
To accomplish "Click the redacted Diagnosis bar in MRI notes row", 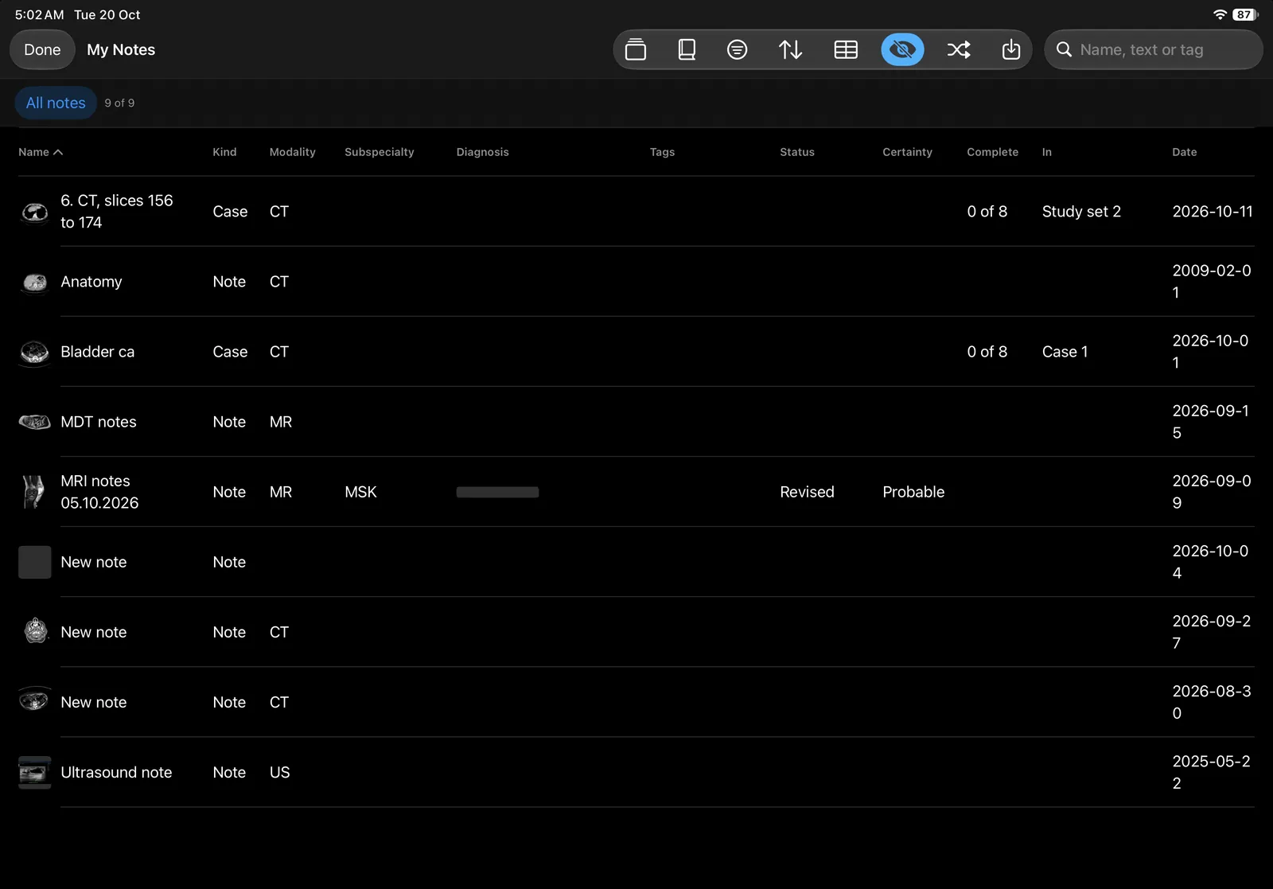I will click(x=497, y=492).
